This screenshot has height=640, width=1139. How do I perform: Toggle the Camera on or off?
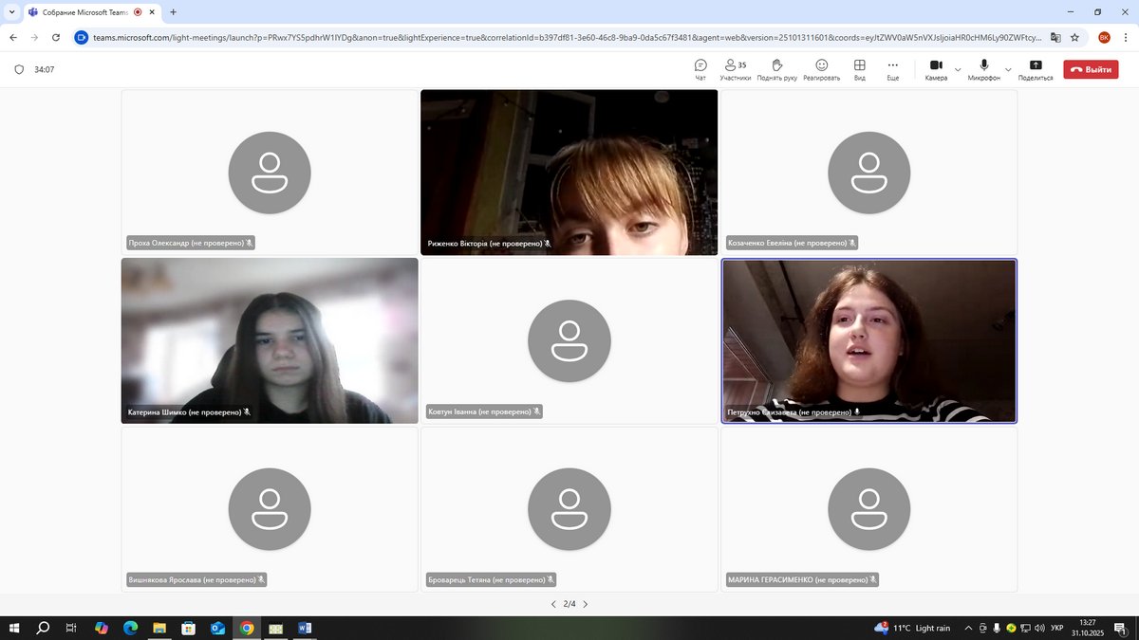point(936,65)
